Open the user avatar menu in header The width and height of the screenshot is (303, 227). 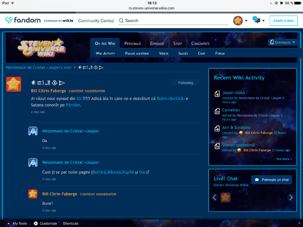pyautogui.click(x=238, y=21)
